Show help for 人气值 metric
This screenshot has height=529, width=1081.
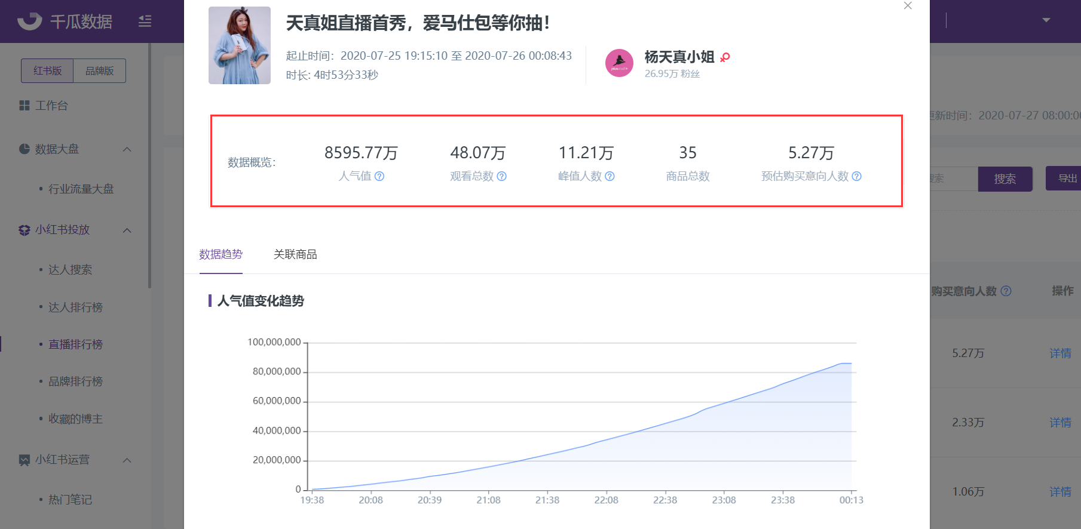379,176
